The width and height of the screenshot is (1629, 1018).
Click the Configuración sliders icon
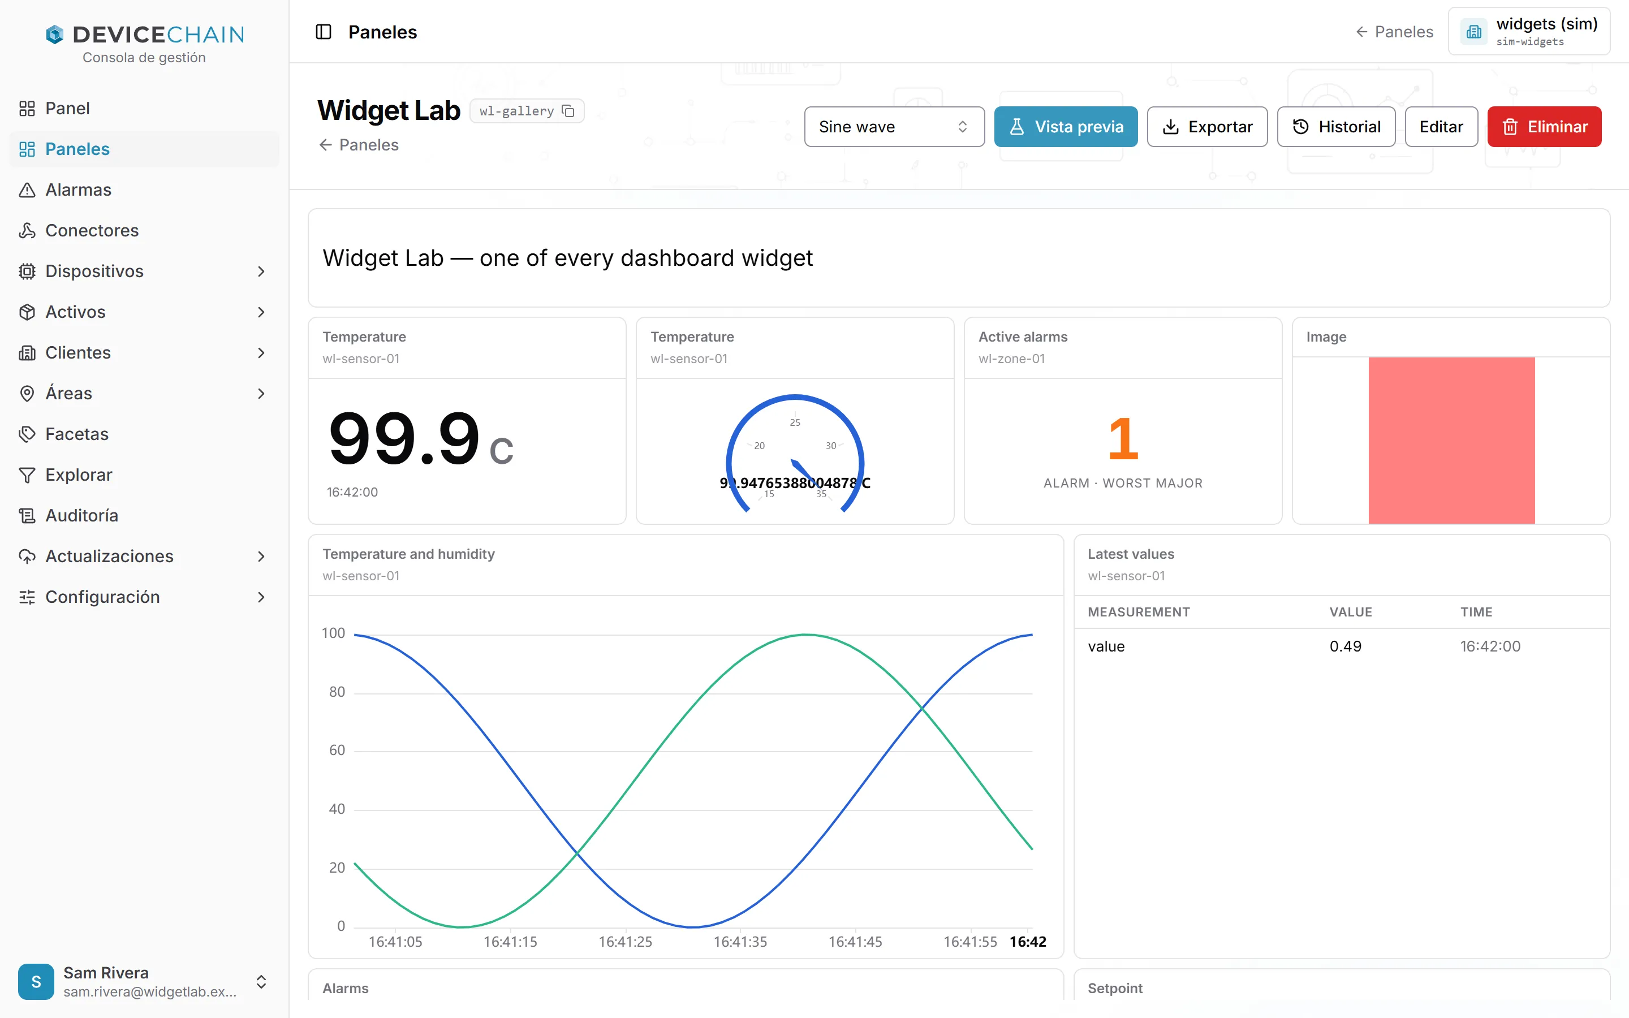(x=27, y=597)
